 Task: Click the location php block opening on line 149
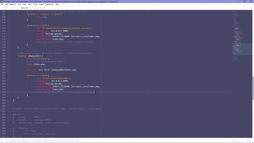coord(38,75)
